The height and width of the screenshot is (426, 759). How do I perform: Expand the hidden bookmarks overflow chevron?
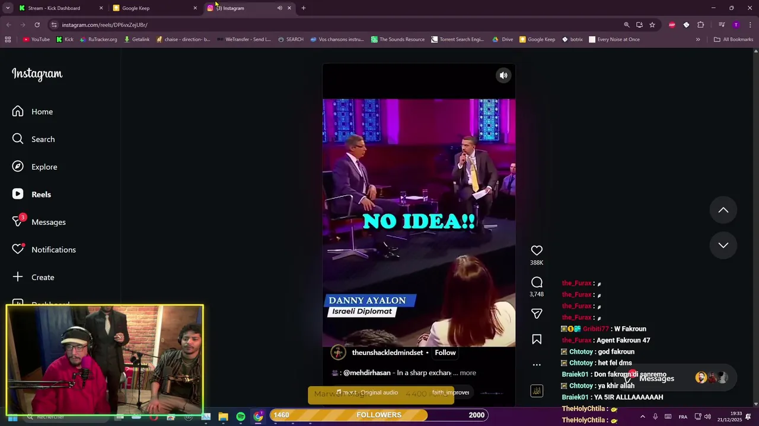698,40
